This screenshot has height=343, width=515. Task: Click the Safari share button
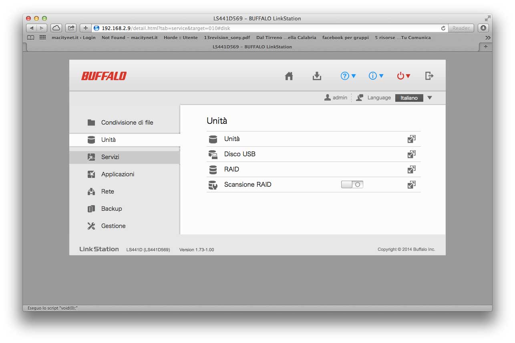coord(71,28)
